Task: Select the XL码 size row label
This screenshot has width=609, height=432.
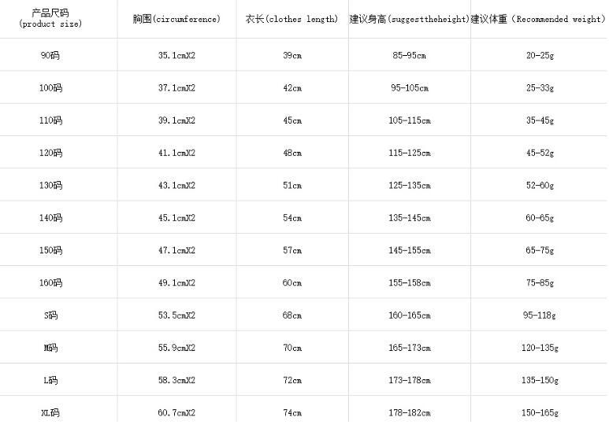Action: click(x=50, y=412)
